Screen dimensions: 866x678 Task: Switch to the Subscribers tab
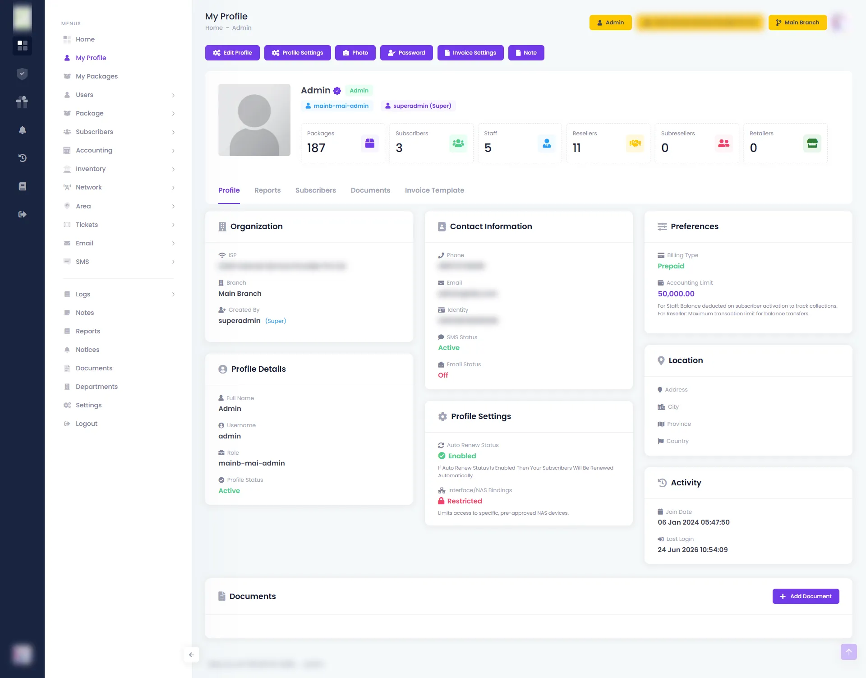[316, 190]
